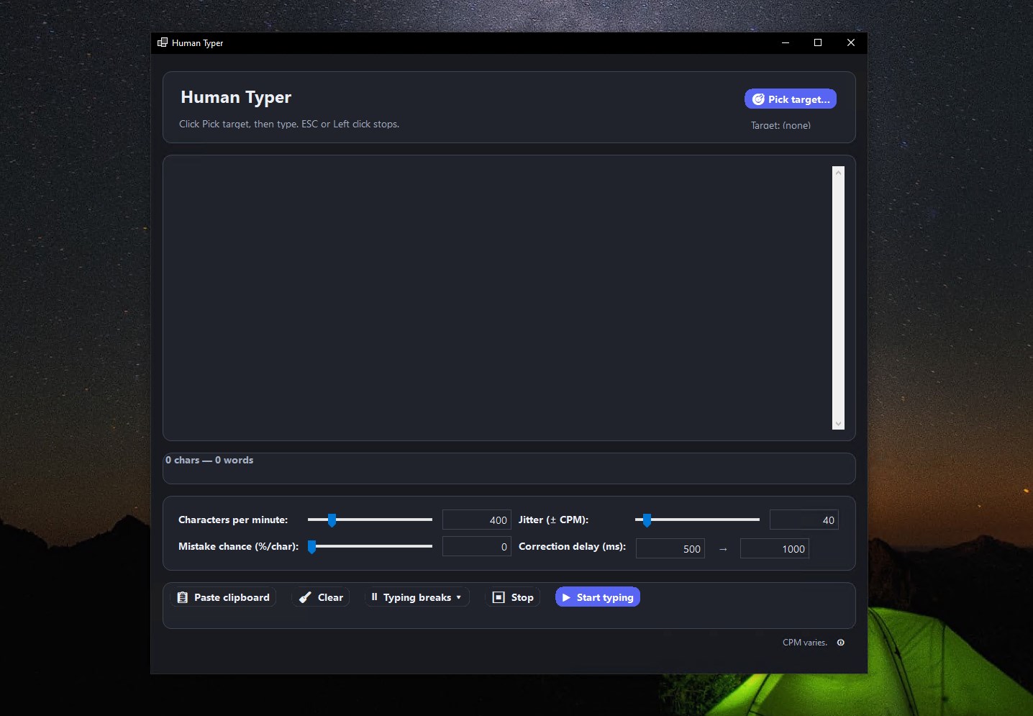
Task: Select the Mistake chance slider handle
Action: click(312, 547)
